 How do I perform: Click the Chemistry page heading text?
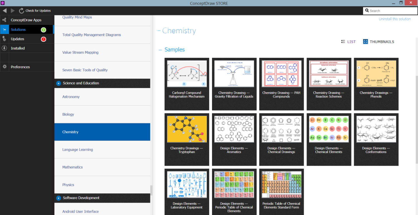[x=179, y=31]
